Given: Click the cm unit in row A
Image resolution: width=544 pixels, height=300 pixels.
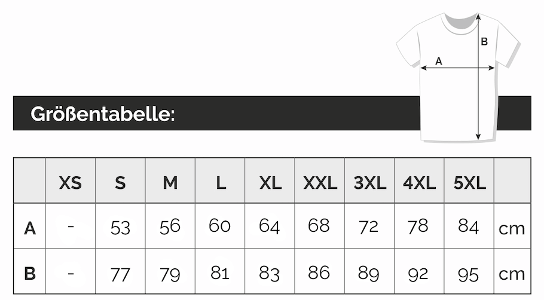Looking at the screenshot, I should point(512,228).
